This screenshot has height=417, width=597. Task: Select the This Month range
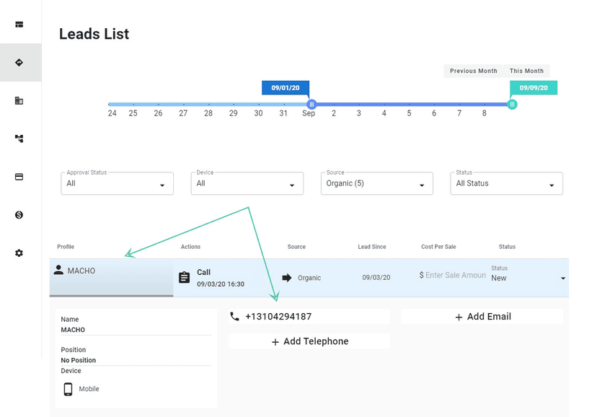pos(526,71)
